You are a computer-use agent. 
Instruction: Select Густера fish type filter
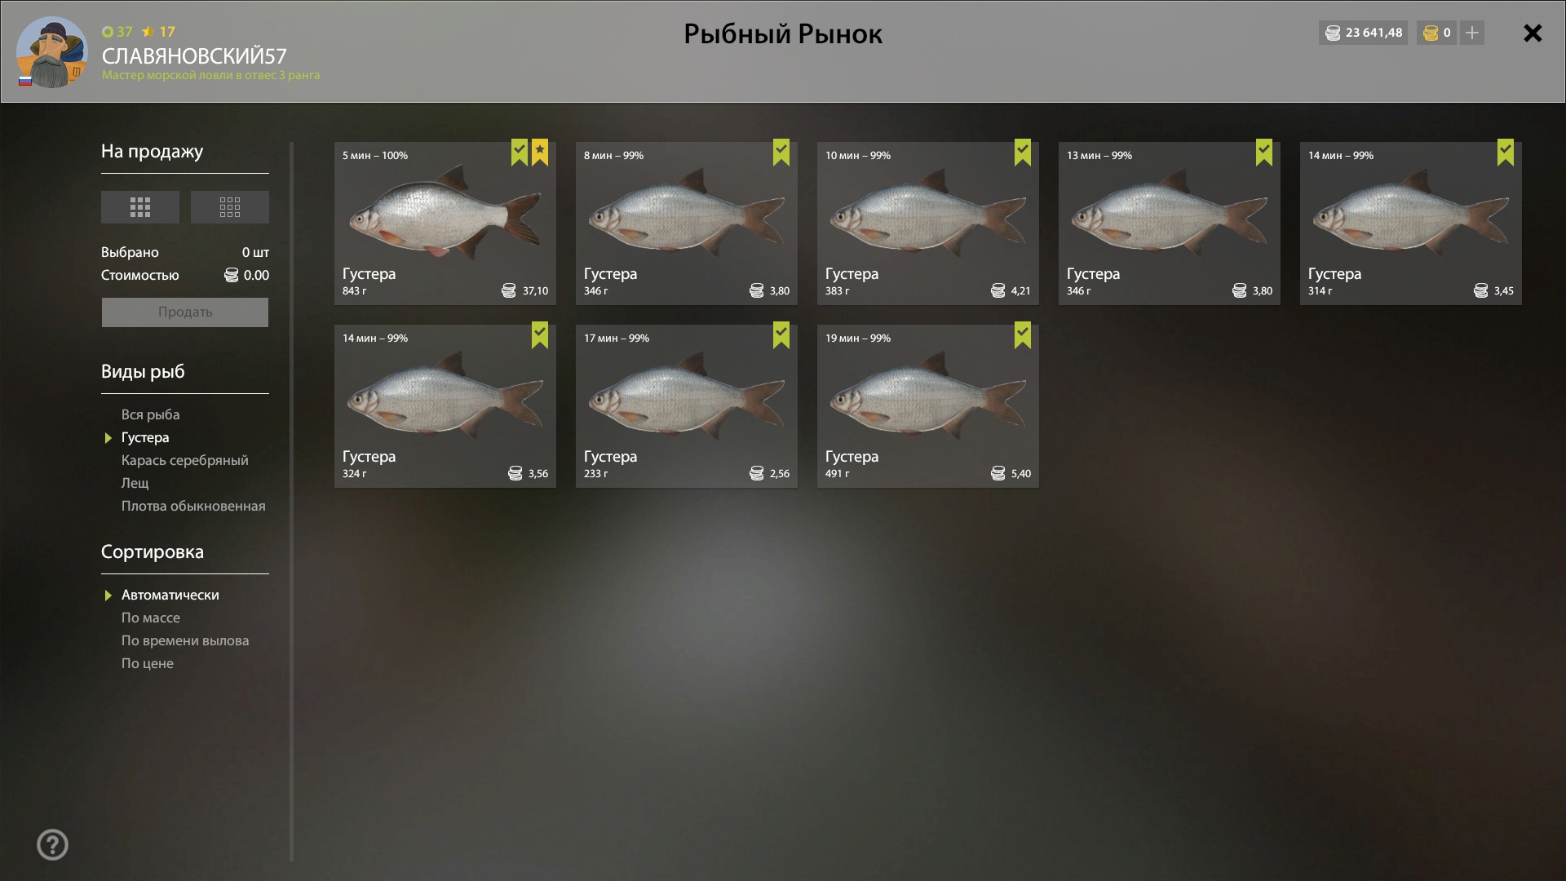[x=145, y=437]
